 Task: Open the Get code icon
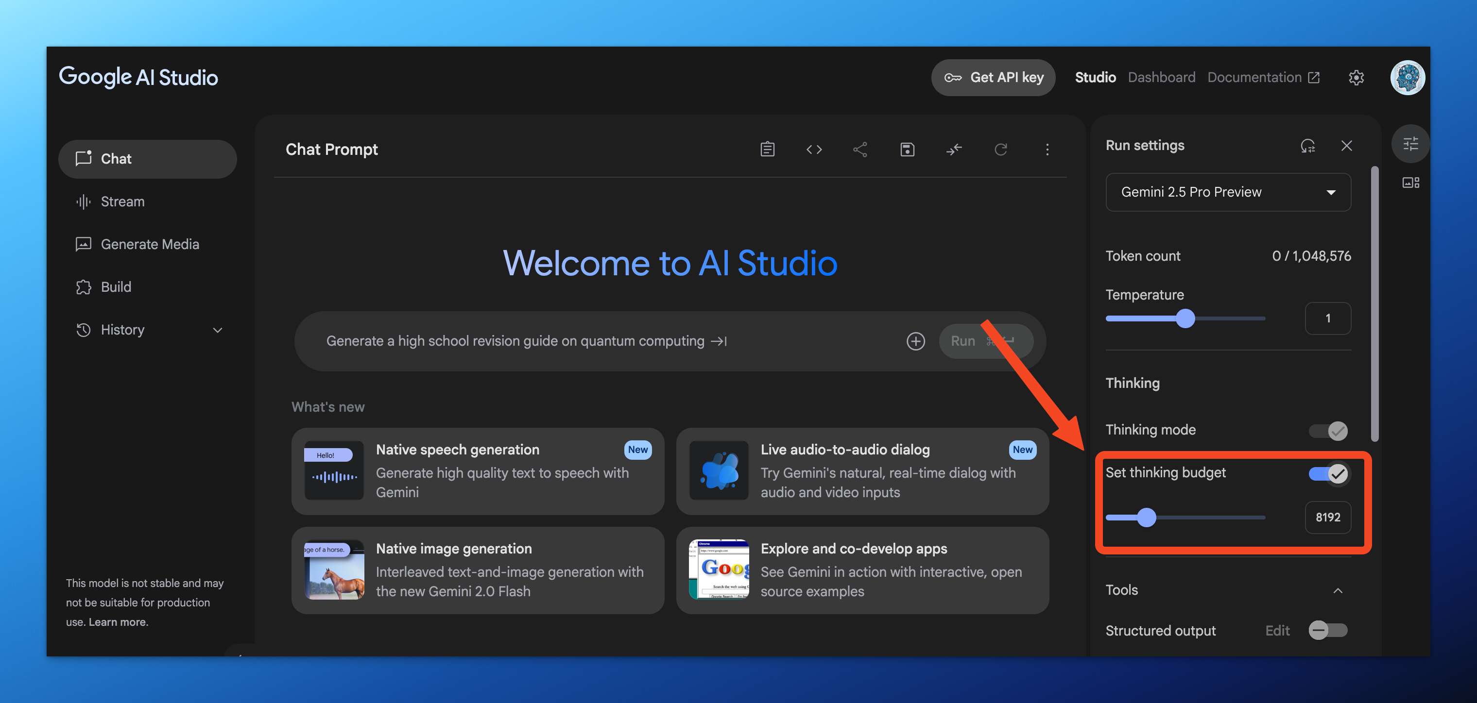point(814,150)
